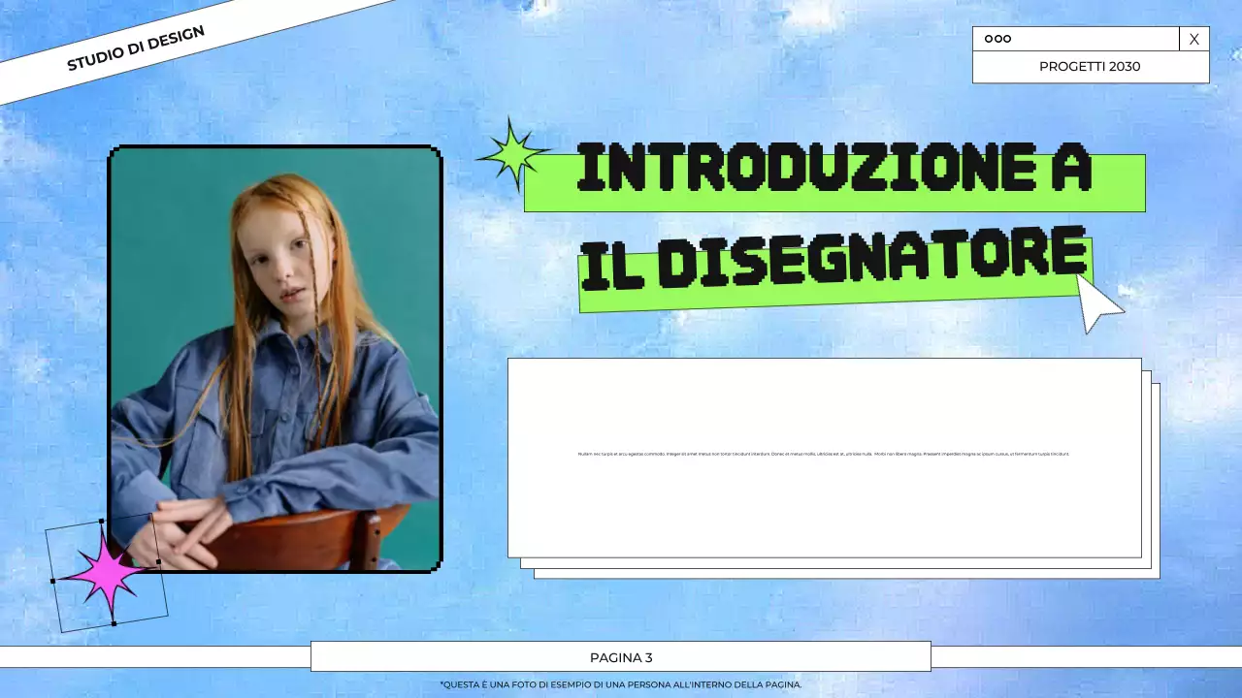Click the PAGINA 3 footer bar

(x=620, y=656)
